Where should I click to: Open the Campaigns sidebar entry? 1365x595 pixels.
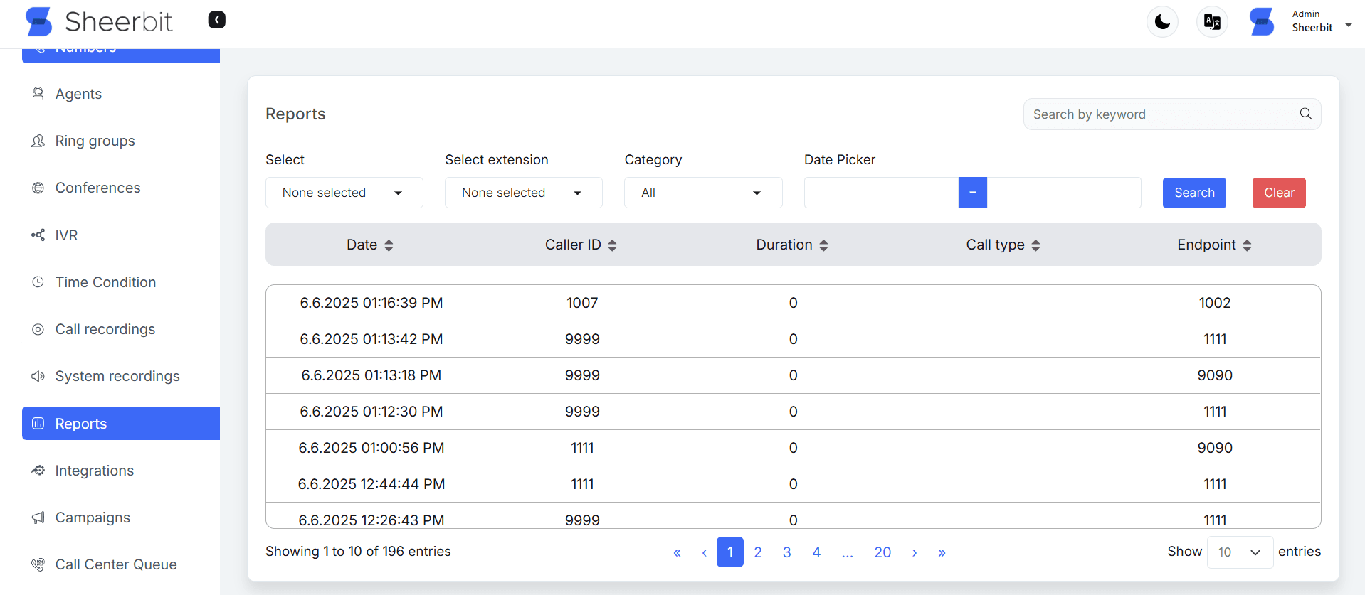93,518
